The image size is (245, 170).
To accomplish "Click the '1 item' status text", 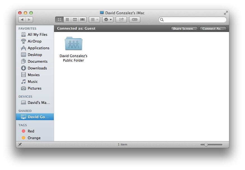I will pyautogui.click(x=123, y=145).
